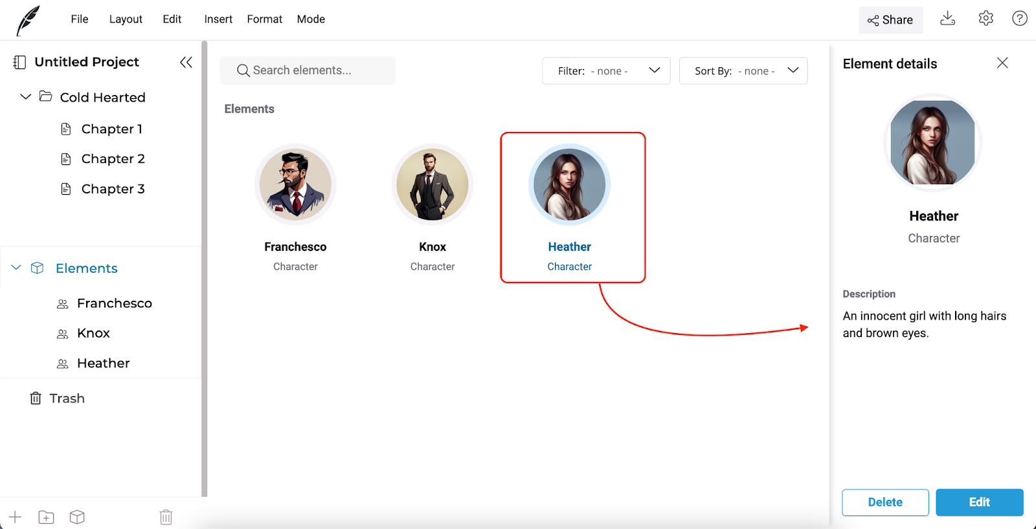The width and height of the screenshot is (1036, 529).
Task: Open the File menu
Action: click(80, 19)
